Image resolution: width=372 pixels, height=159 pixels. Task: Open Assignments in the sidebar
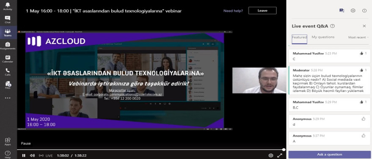click(x=8, y=46)
